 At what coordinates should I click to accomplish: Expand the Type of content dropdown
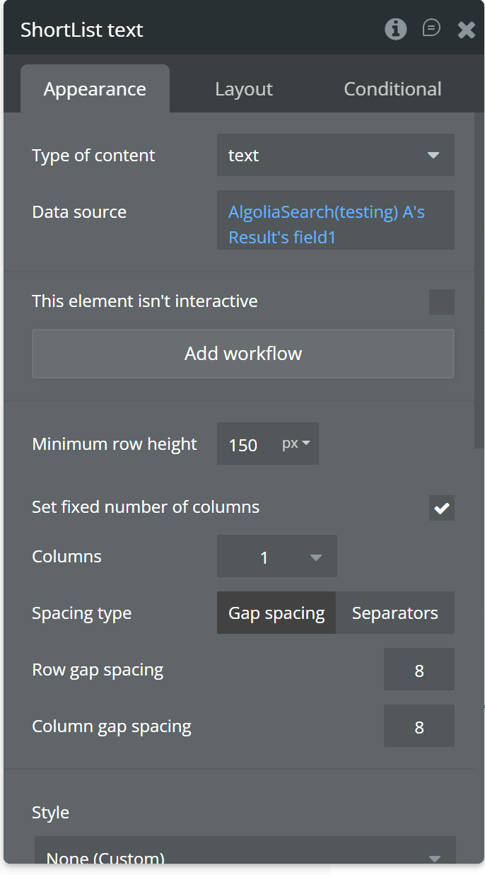click(335, 156)
